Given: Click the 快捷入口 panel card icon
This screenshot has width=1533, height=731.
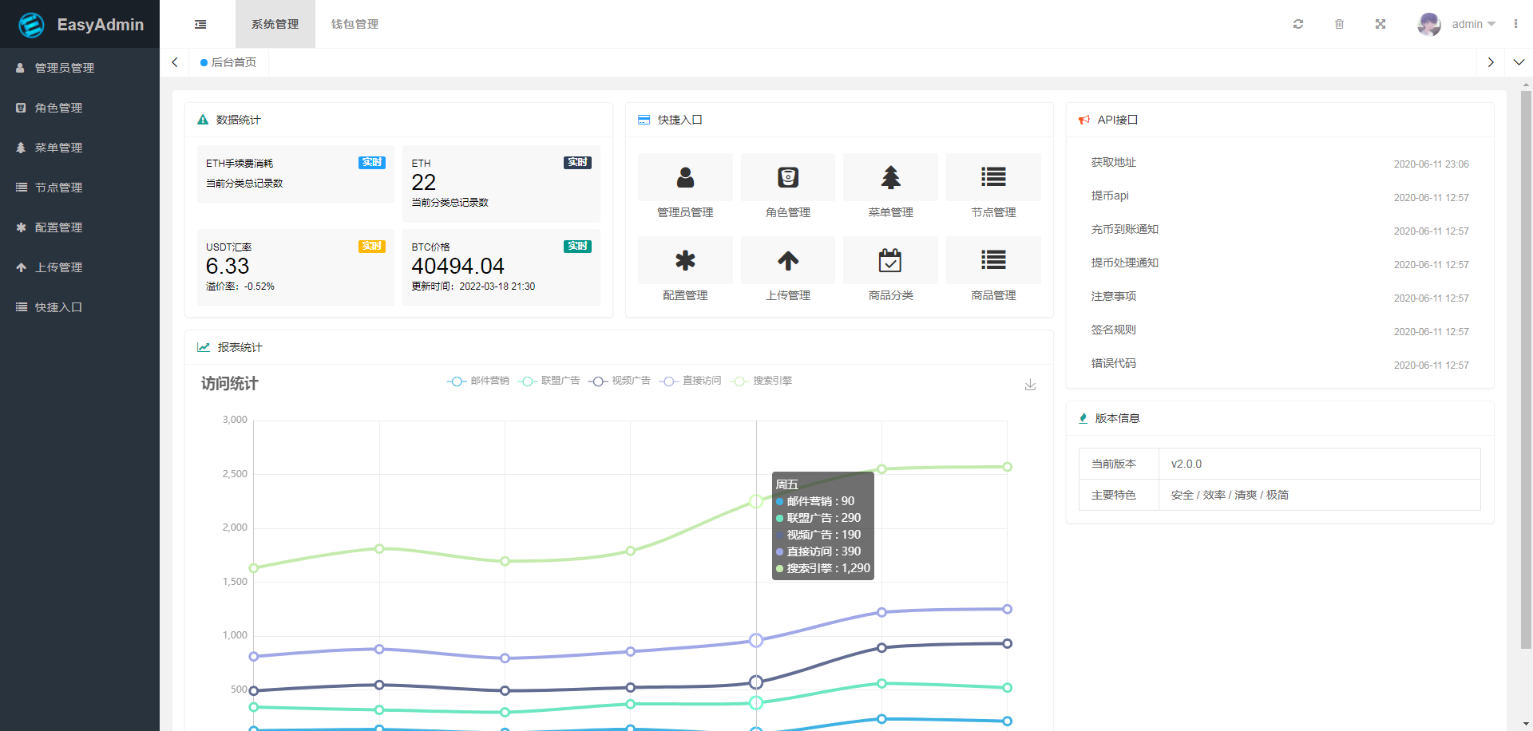Looking at the screenshot, I should tap(644, 120).
